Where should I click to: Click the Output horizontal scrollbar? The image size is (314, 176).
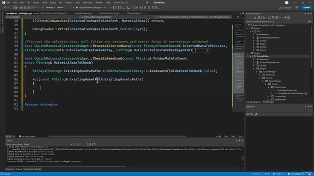66,166
